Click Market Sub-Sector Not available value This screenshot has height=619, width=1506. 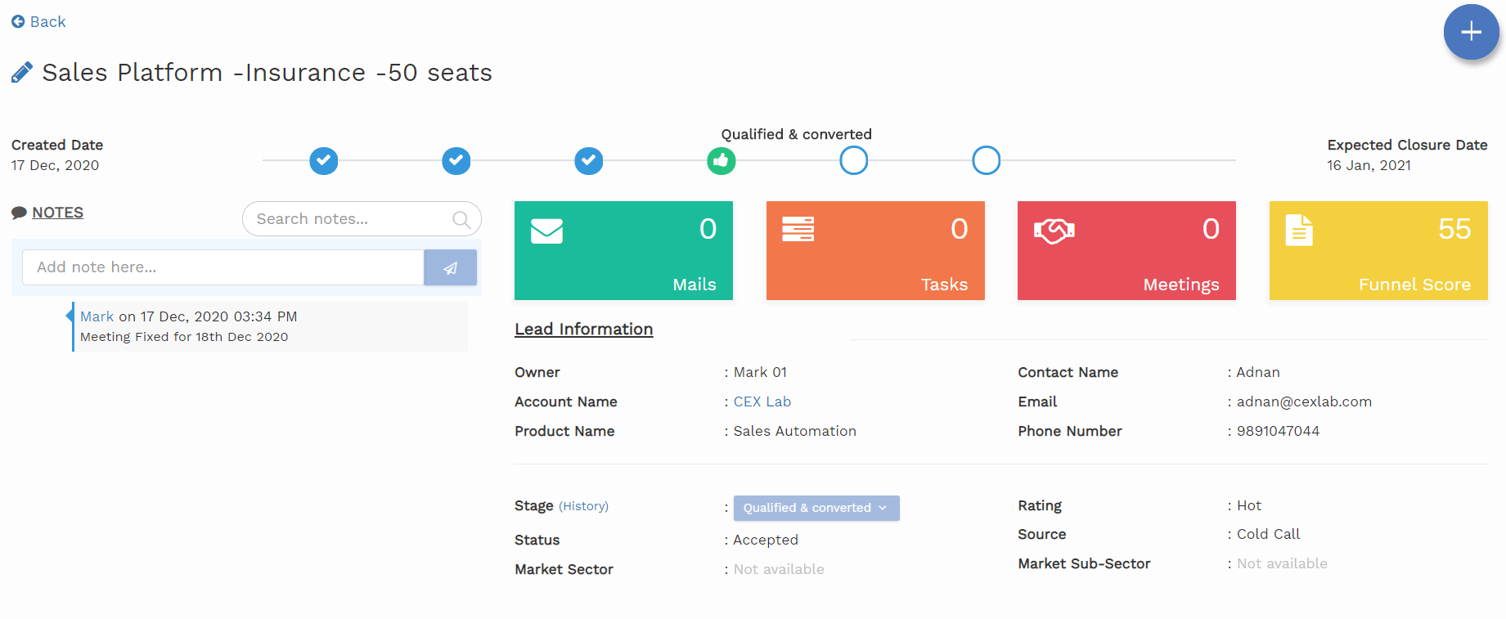[1282, 563]
